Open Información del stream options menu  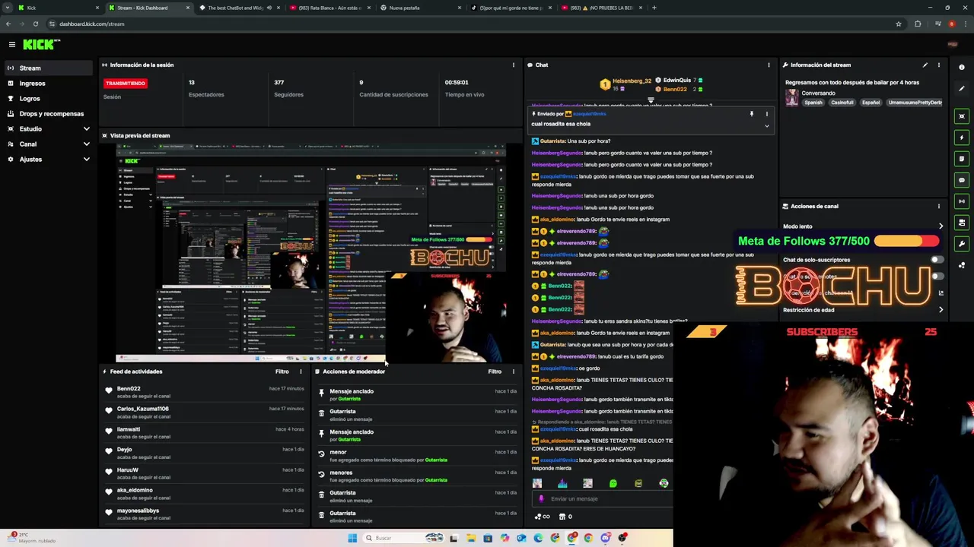938,65
